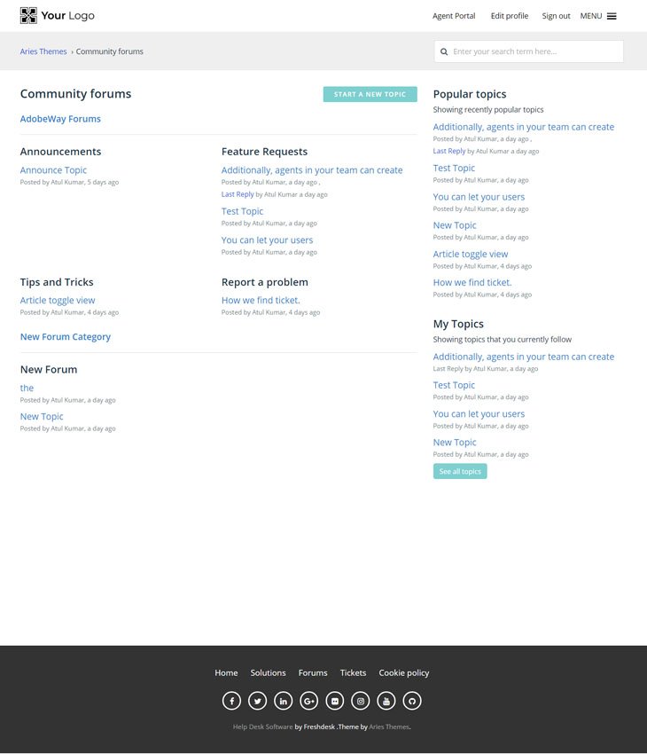Click the Your Logo header icon
This screenshot has width=647, height=754.
28,15
